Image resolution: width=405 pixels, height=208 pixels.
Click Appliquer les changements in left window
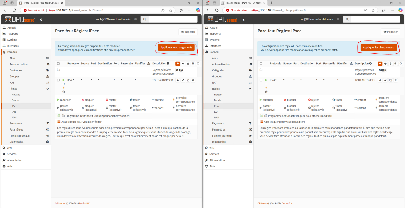click(176, 47)
